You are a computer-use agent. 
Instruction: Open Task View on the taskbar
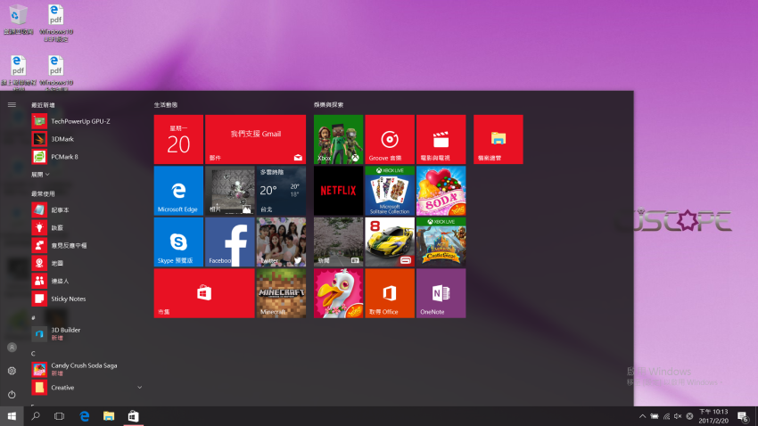(x=59, y=416)
